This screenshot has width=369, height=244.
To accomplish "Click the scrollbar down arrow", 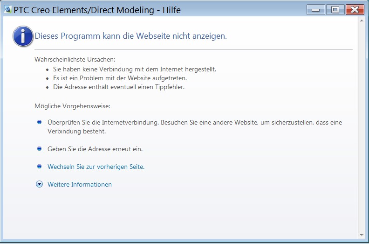I will [x=362, y=235].
